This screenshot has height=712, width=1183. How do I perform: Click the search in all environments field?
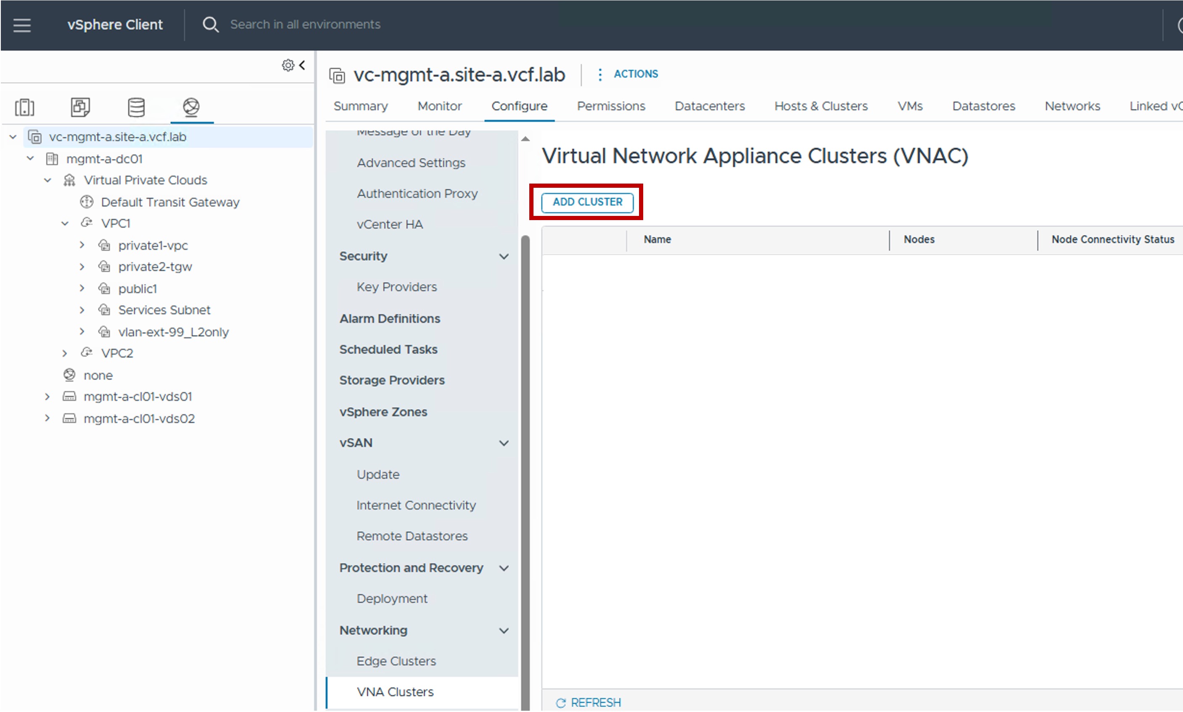[305, 24]
